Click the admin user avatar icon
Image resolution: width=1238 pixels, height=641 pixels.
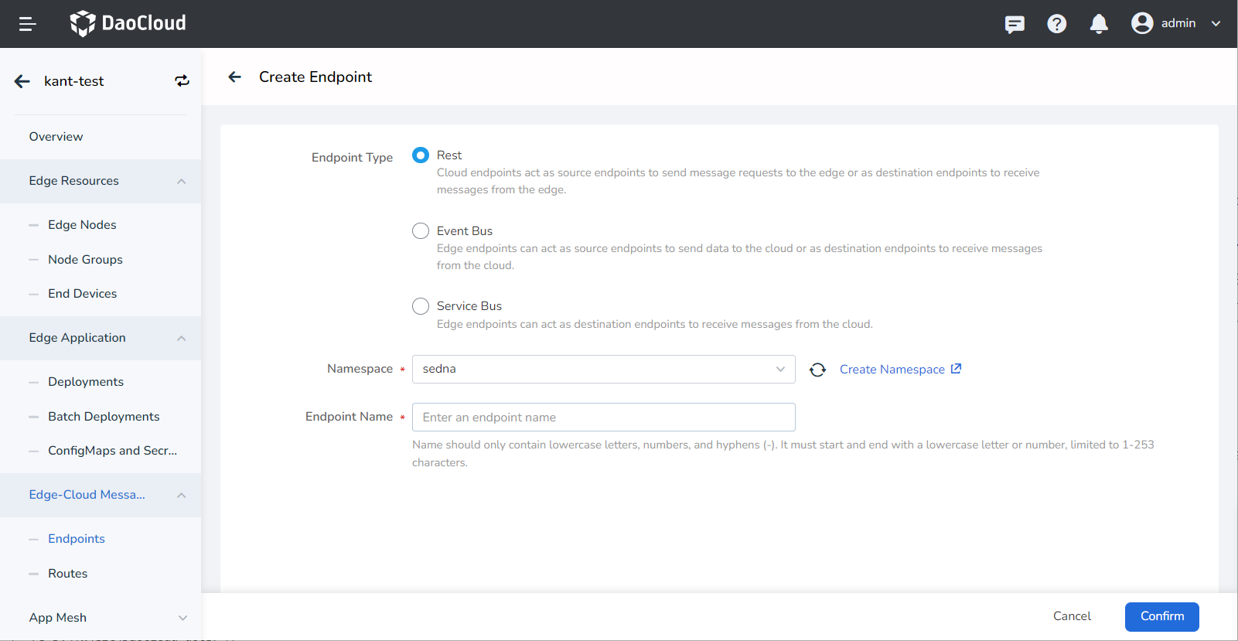[1142, 23]
